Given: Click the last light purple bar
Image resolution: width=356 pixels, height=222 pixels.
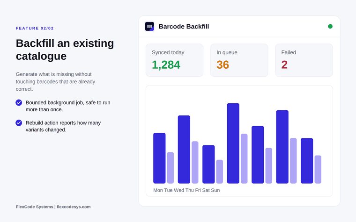Looking at the screenshot, I should pos(318,170).
